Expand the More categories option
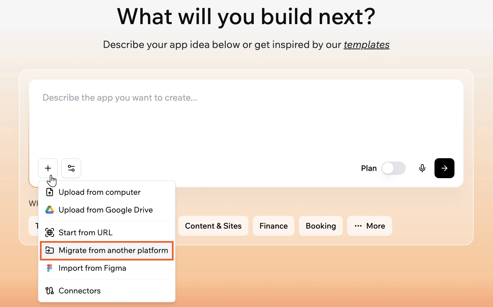Image resolution: width=493 pixels, height=307 pixels. [x=369, y=226]
